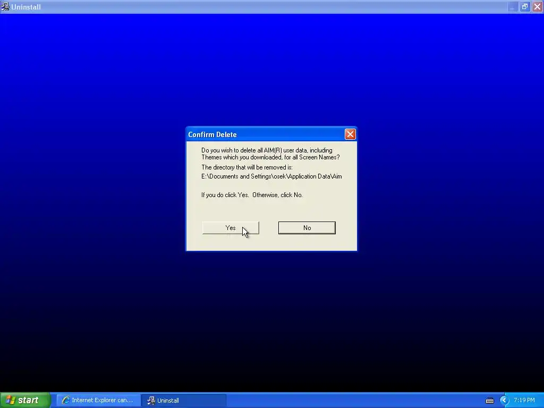
Task: Click the directory path text E:\Documents and Settings
Action: 271,176
